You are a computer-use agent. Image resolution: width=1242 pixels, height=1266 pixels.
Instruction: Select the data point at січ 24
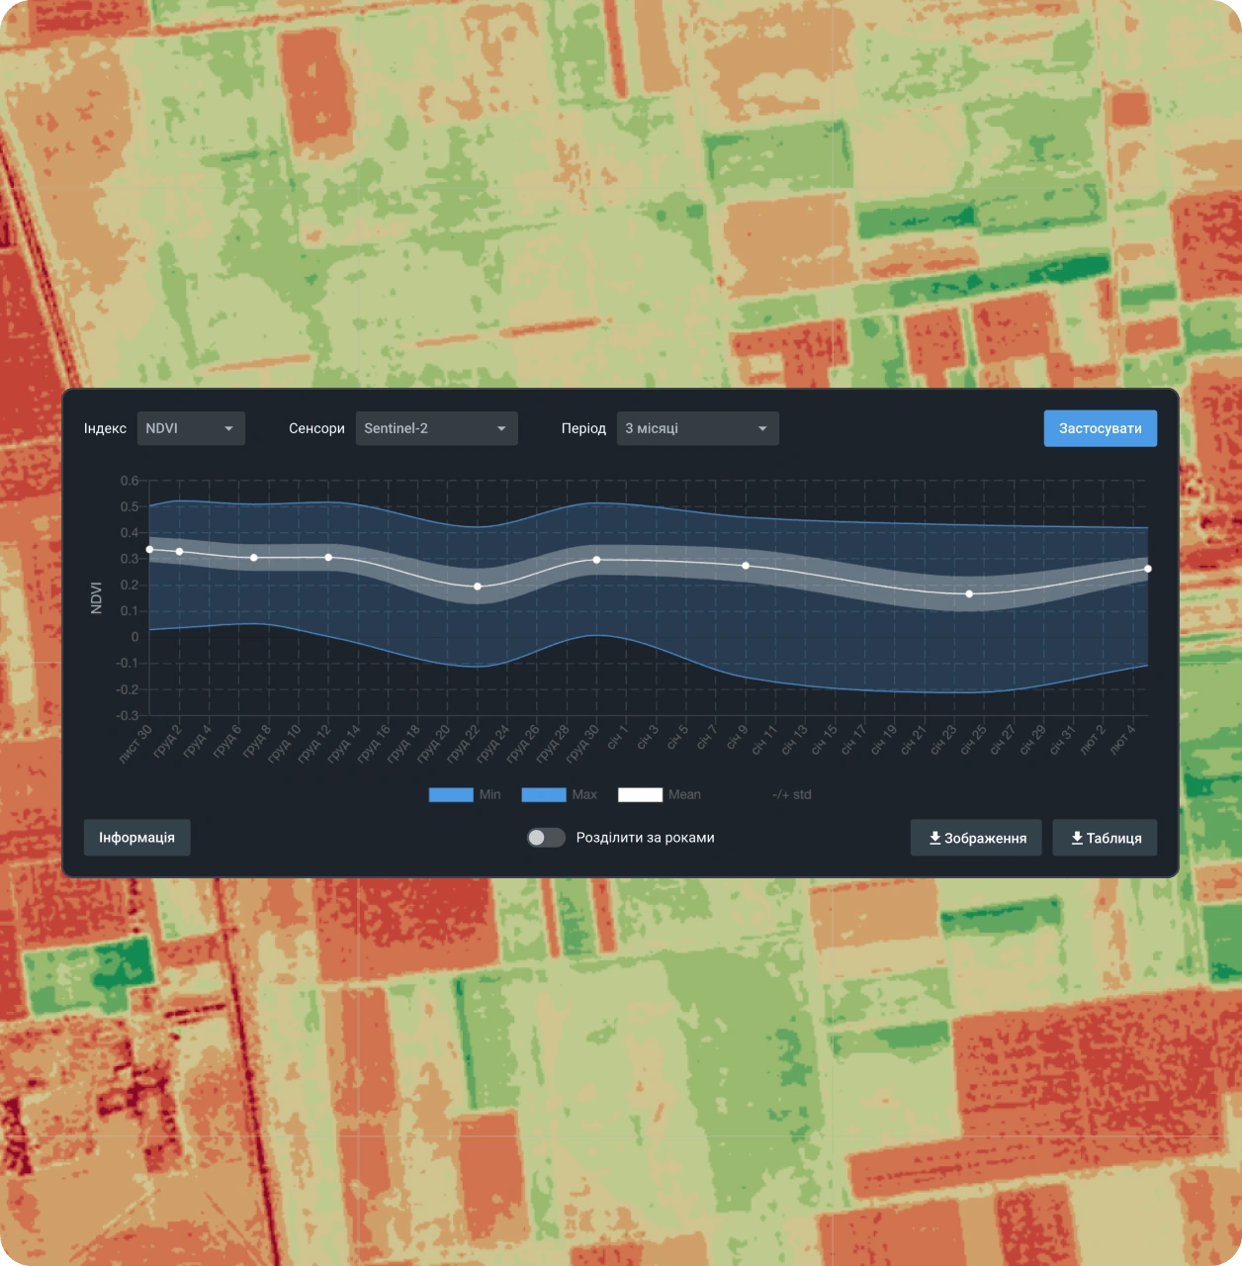tap(969, 594)
